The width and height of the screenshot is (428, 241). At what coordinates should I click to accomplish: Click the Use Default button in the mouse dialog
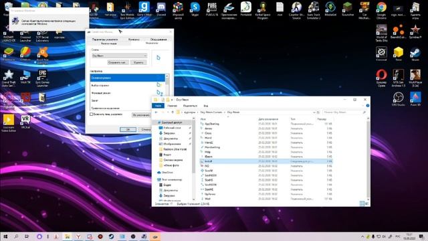click(x=141, y=115)
